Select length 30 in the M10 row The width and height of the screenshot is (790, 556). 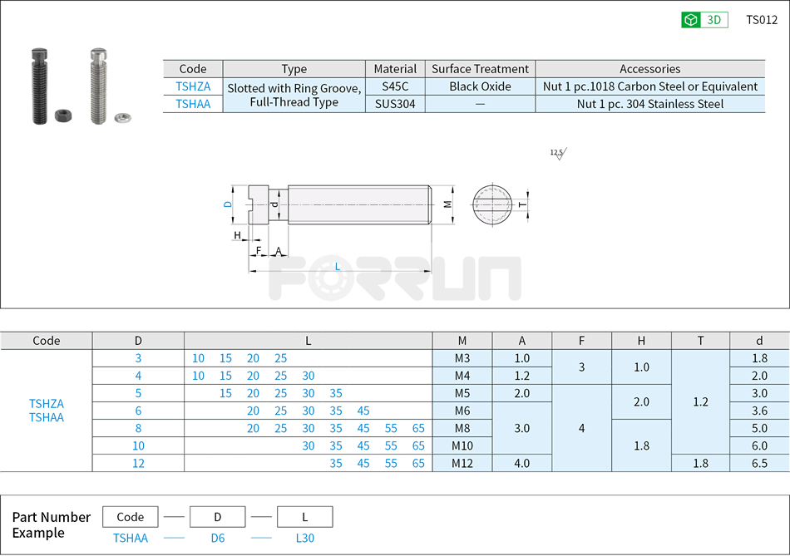point(308,445)
